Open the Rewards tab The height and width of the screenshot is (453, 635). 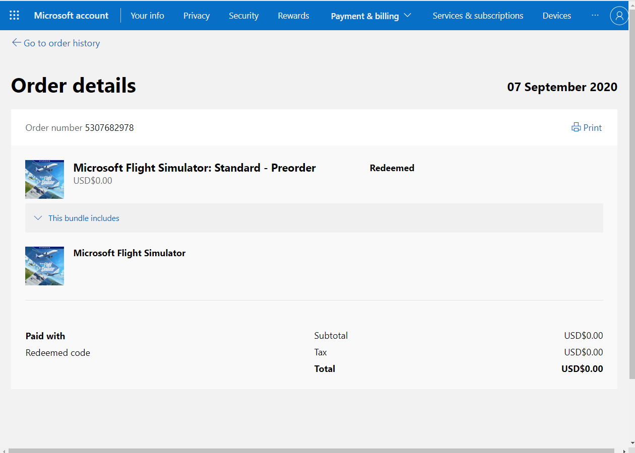tap(293, 16)
